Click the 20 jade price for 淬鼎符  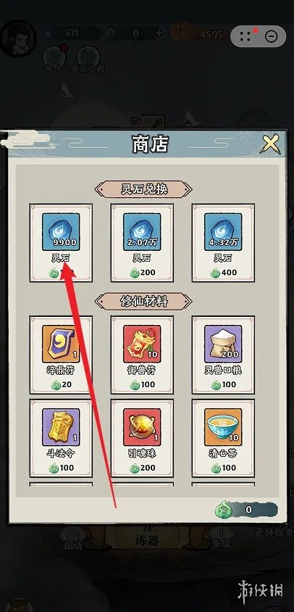coord(62,384)
